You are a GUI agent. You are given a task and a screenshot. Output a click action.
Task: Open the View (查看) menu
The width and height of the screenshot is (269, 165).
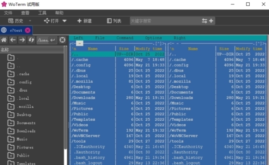(x=25, y=13)
